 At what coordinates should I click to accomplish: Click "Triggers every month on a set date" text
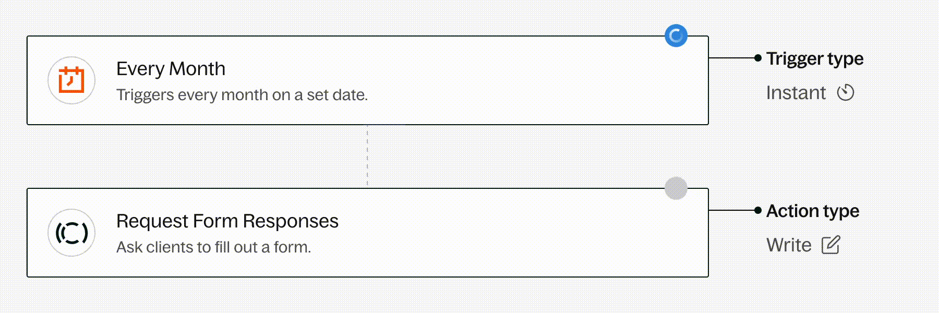pyautogui.click(x=242, y=95)
